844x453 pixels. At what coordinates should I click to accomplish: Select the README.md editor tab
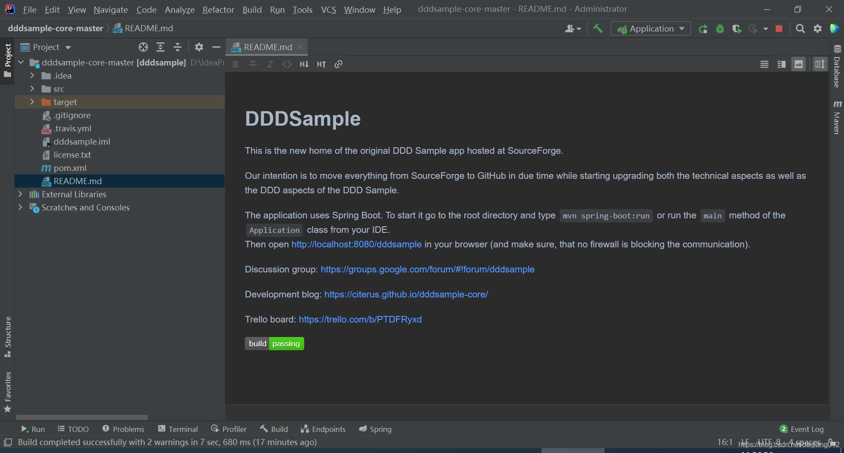pos(267,47)
